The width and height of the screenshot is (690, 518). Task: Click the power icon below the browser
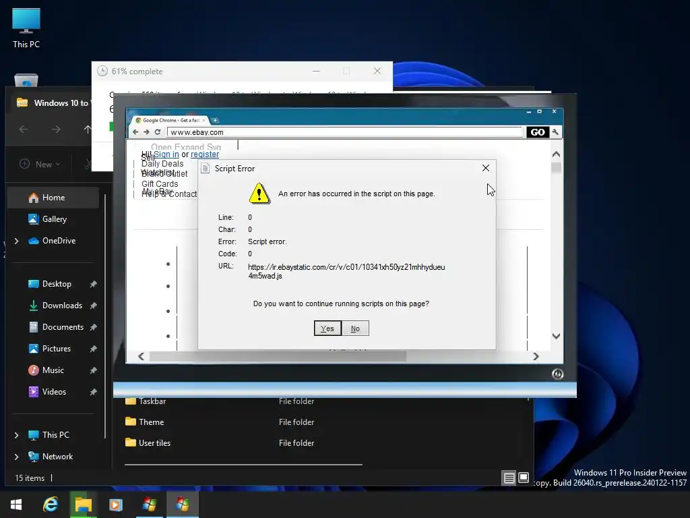coord(557,374)
